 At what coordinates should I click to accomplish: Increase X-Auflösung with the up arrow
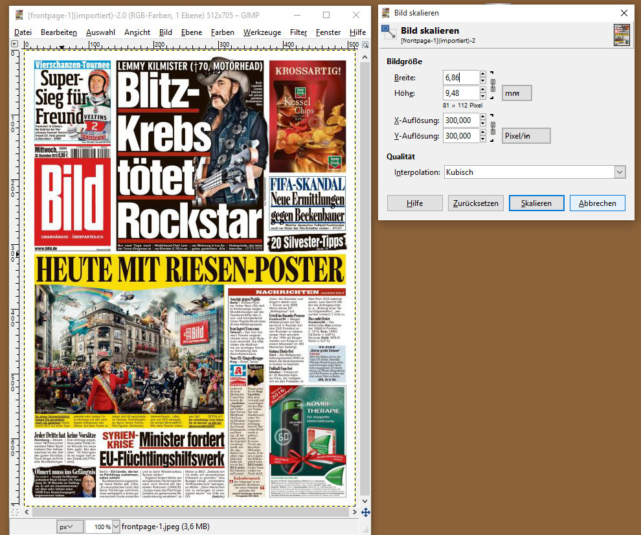click(x=483, y=117)
